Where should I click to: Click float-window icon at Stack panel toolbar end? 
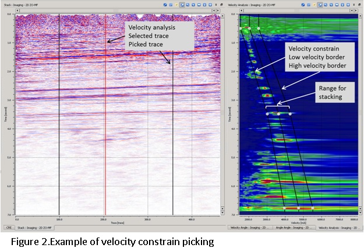pos(222,5)
